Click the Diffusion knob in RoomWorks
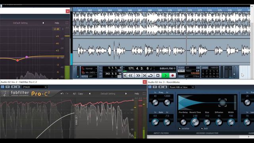254x143 pixels. click(219, 122)
